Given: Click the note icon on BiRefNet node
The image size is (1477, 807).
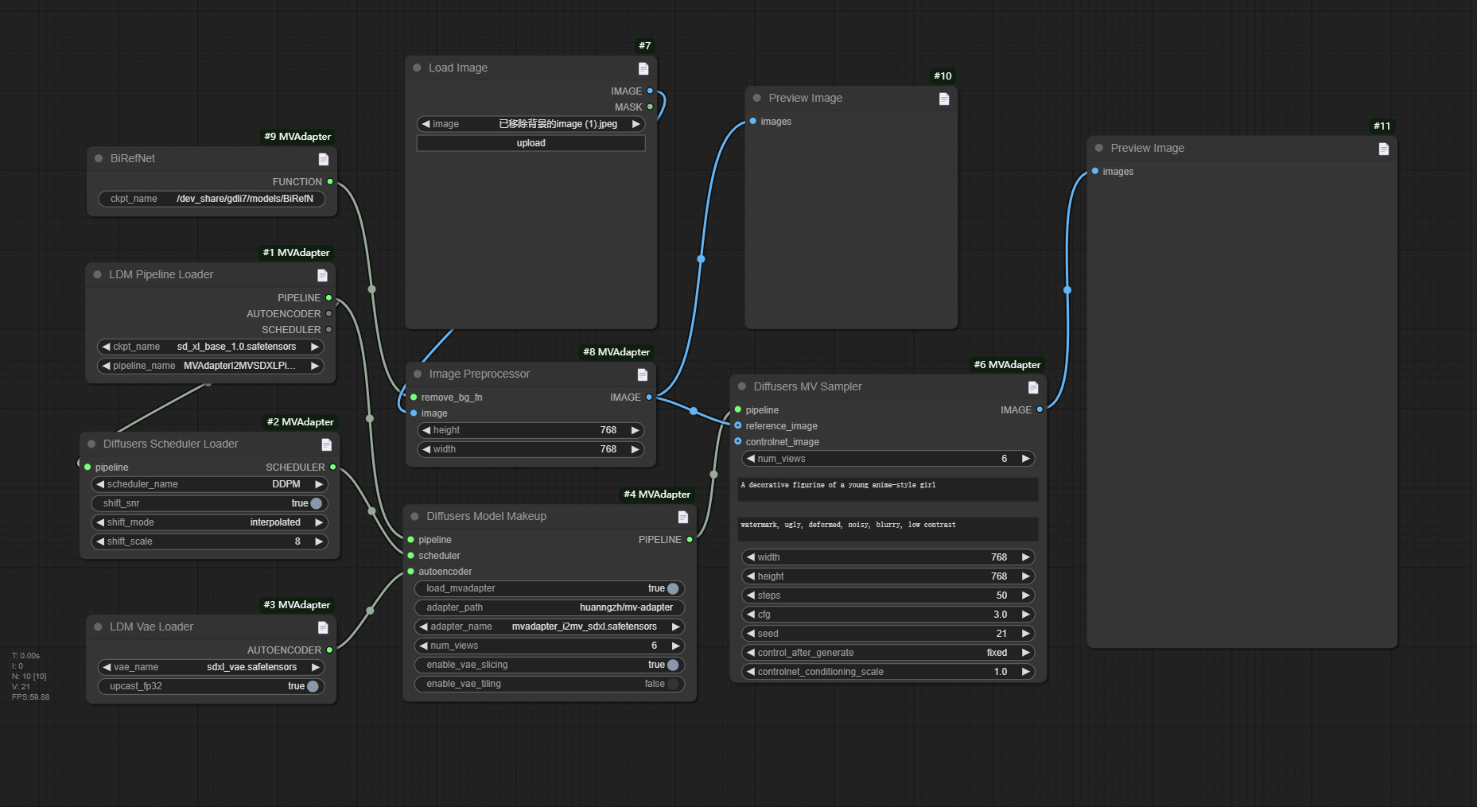Looking at the screenshot, I should pos(323,159).
